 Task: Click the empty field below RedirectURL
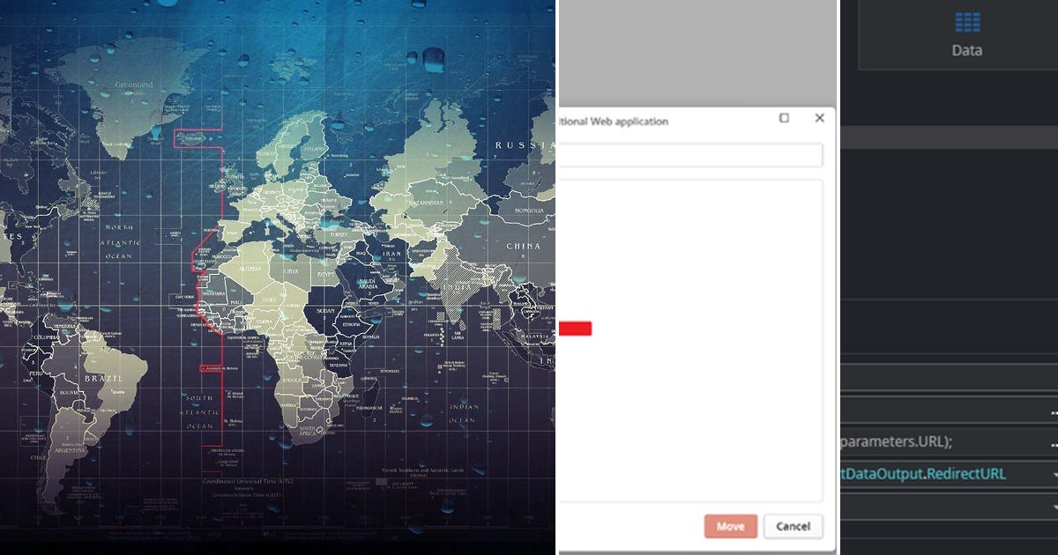pyautogui.click(x=949, y=507)
